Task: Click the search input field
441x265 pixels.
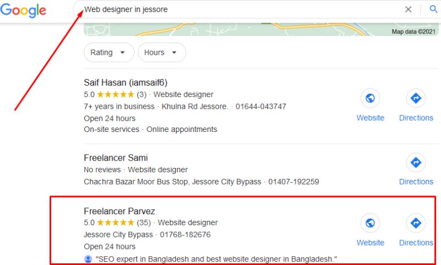Action: coord(237,9)
